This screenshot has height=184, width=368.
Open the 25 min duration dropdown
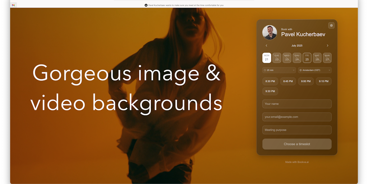279,70
